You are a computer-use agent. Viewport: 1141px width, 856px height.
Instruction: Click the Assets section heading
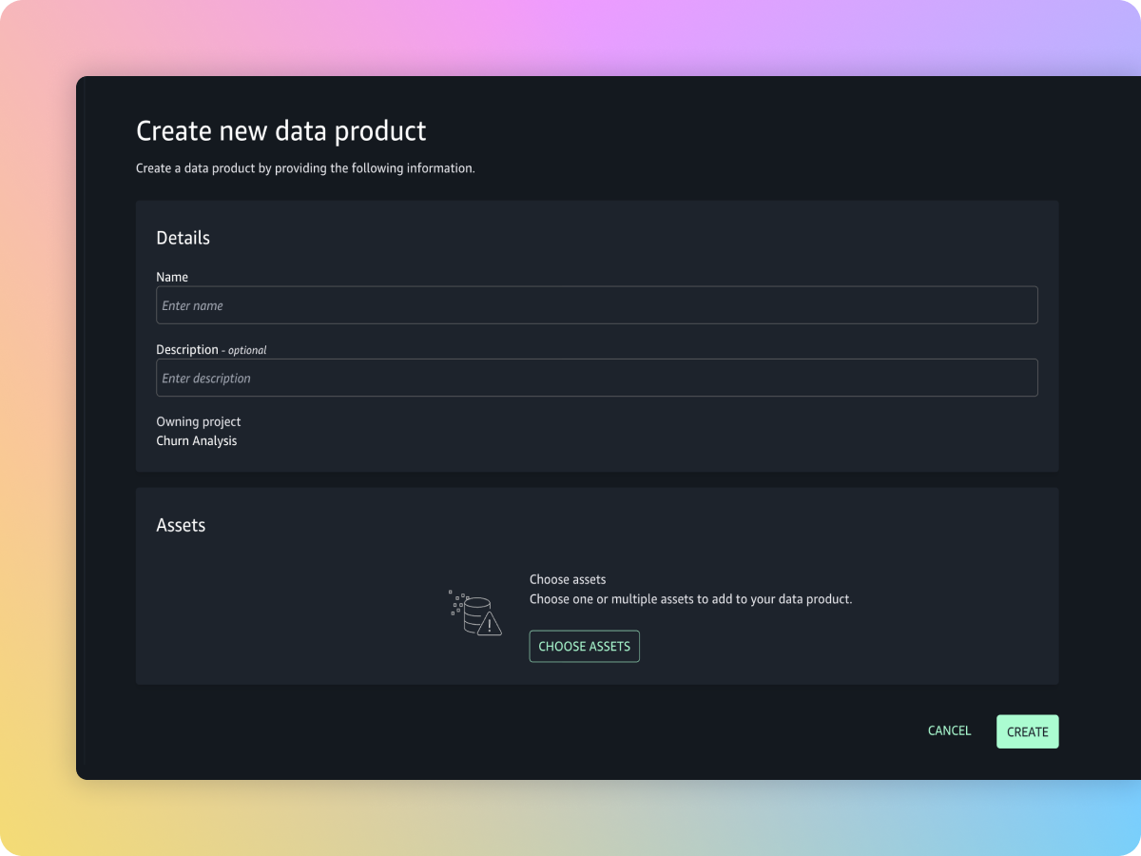click(x=181, y=525)
